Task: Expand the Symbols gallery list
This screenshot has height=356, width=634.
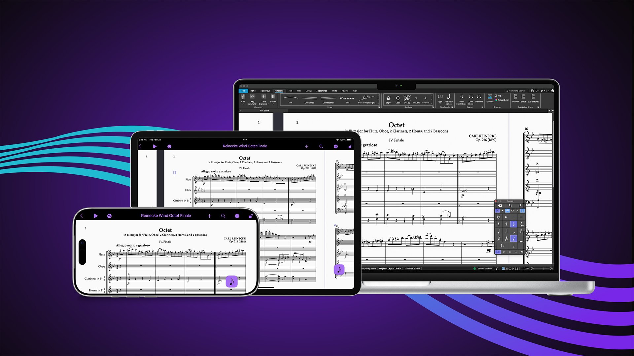Action: (432, 104)
